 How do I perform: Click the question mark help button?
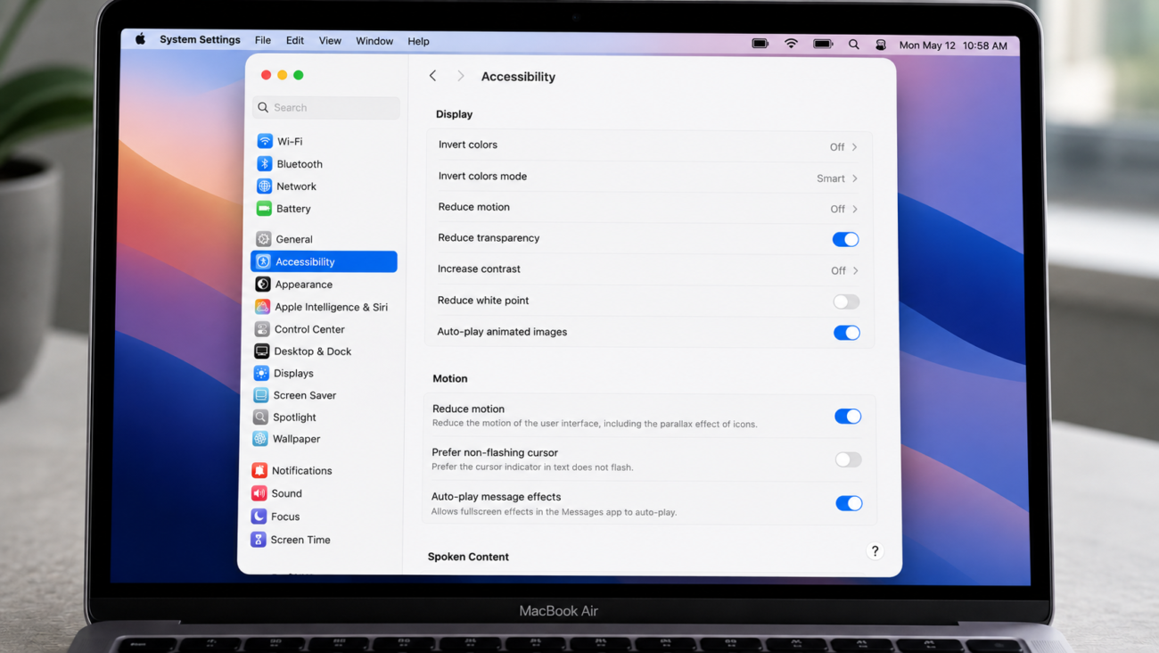(875, 551)
